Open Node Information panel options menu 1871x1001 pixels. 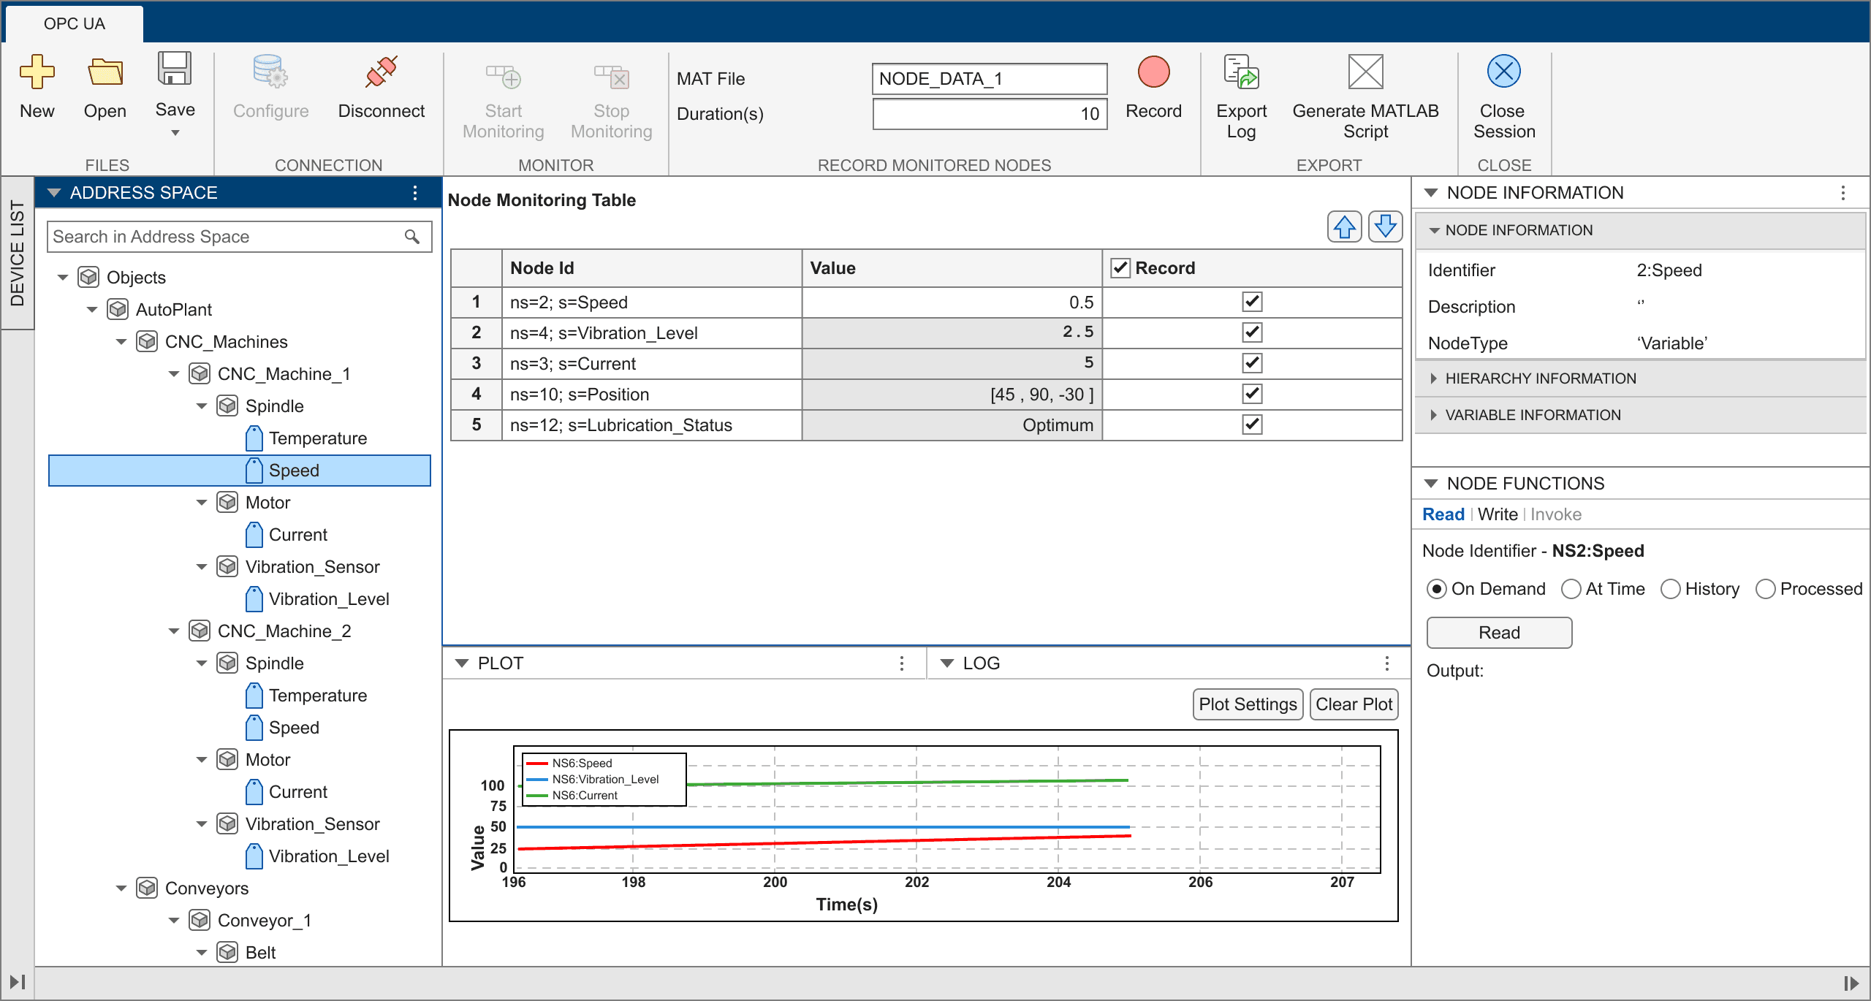pos(1842,193)
